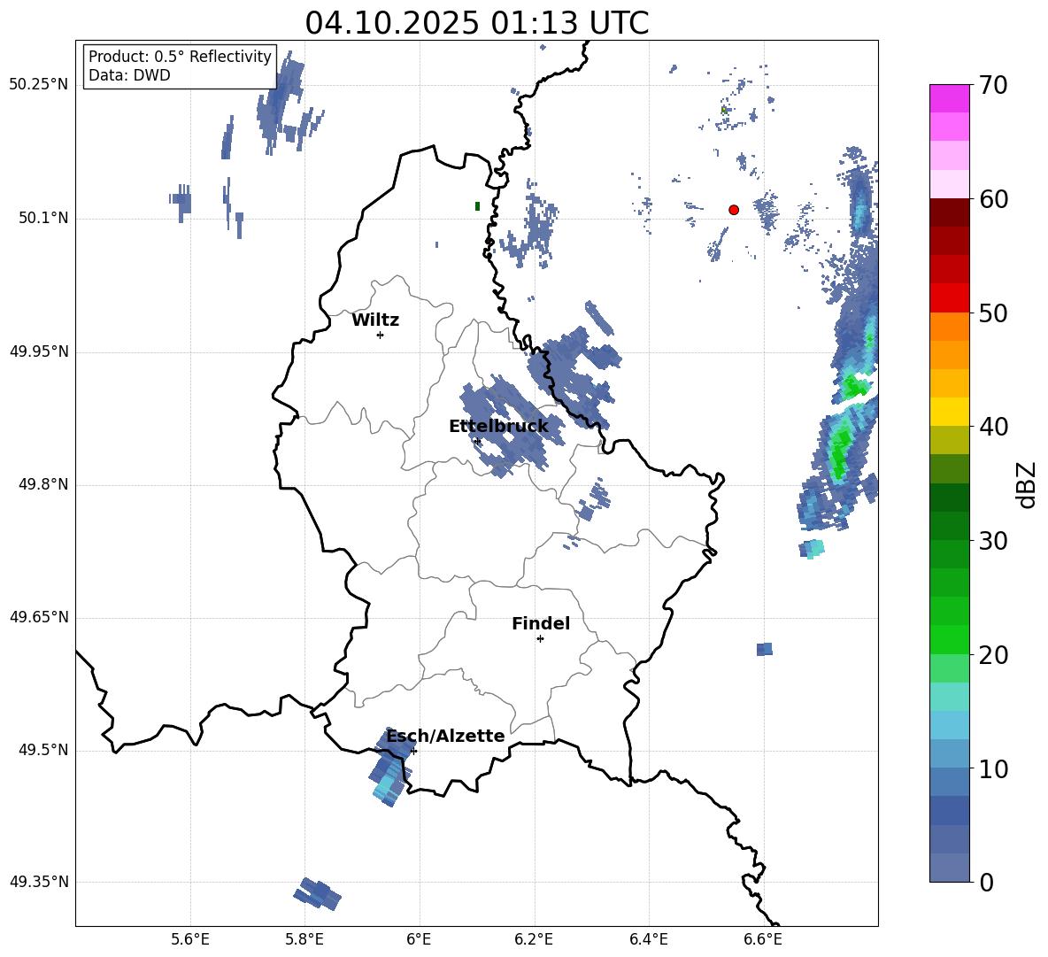Click the colorbar tick label 60
Image resolution: width=1048 pixels, height=957 pixels.
point(993,199)
